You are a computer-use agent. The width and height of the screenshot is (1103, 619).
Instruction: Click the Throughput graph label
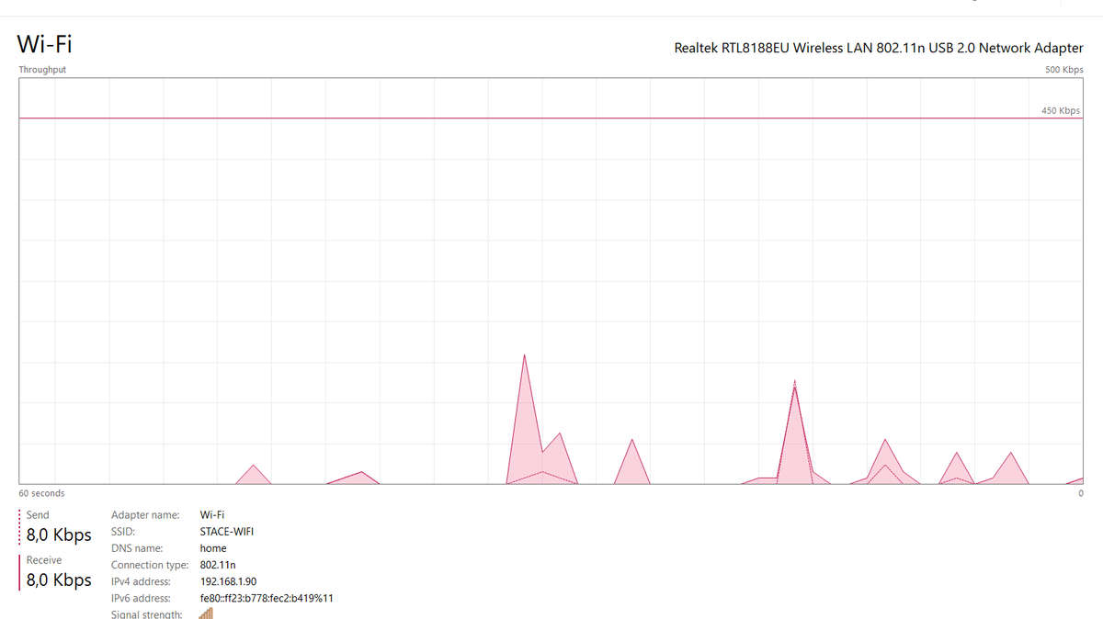(42, 70)
